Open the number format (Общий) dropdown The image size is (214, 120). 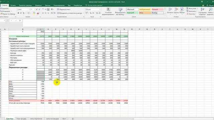[100, 9]
